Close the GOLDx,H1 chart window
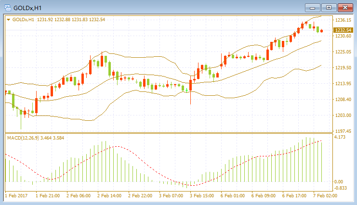 (345, 8)
